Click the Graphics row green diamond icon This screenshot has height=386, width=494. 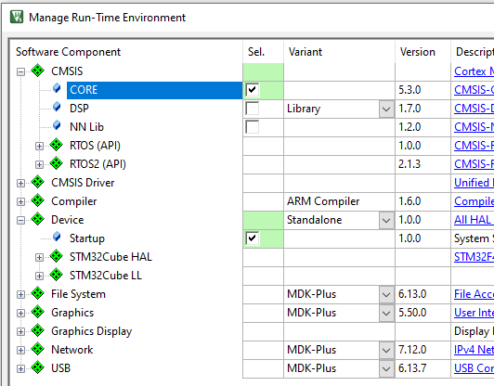[38, 312]
